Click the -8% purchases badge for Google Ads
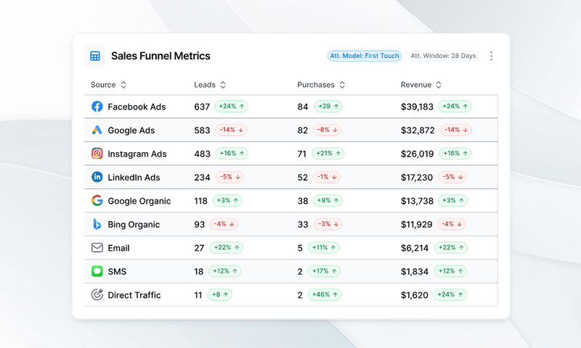The image size is (581, 348). coord(327,130)
